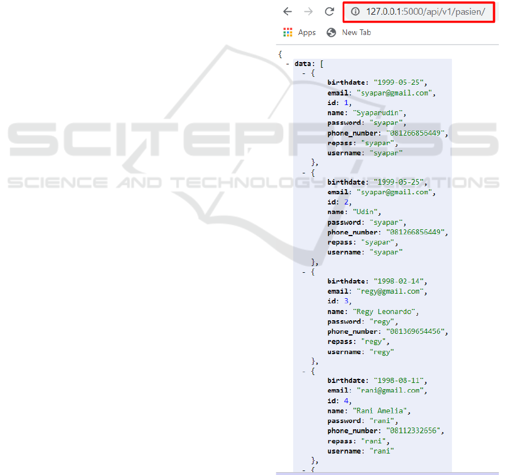509x475 pixels.
Task: Click the browser back arrow
Action: tap(288, 11)
